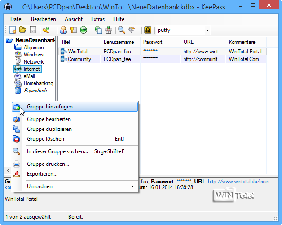Open the Datei menu

[x=16, y=19]
